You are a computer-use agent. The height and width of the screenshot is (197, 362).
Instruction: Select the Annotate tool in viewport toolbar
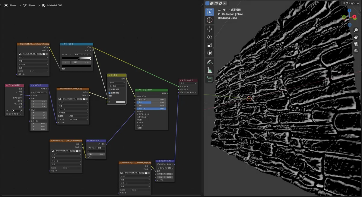click(210, 62)
